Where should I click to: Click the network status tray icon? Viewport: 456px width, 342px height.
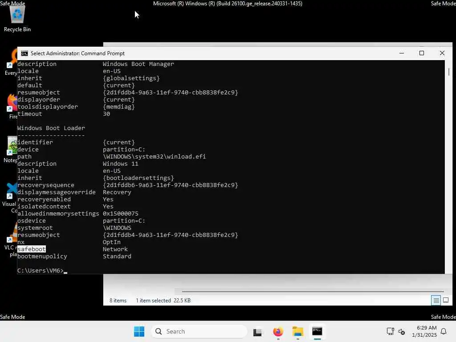(390, 331)
